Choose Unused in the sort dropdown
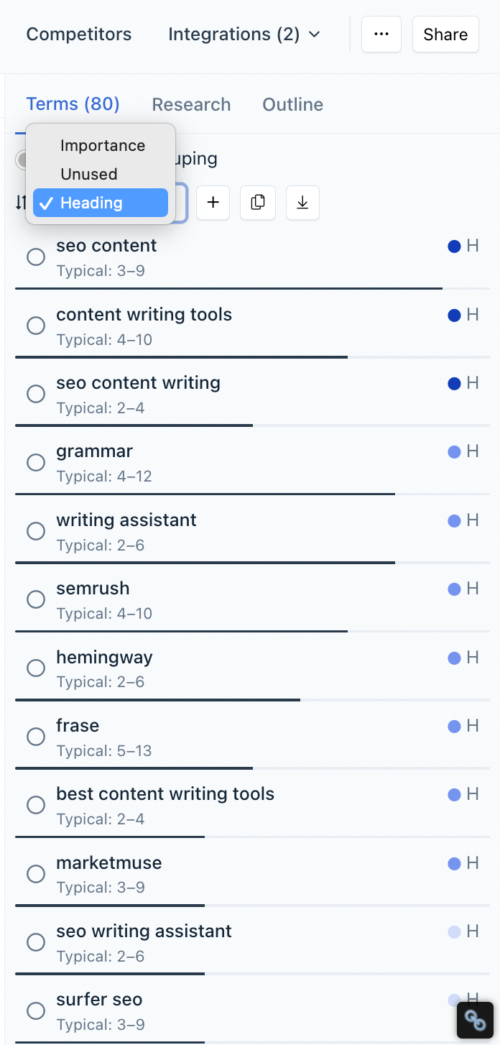Screen dimensions: 500x1045 point(88,174)
